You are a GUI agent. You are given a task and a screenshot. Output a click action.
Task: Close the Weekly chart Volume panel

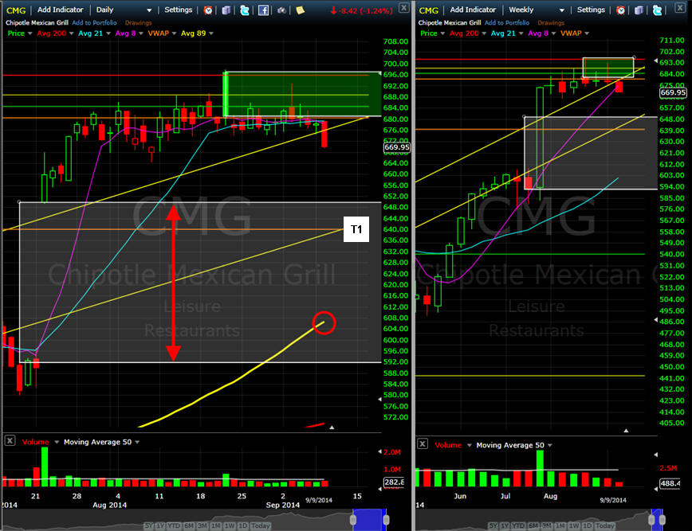pyautogui.click(x=423, y=443)
